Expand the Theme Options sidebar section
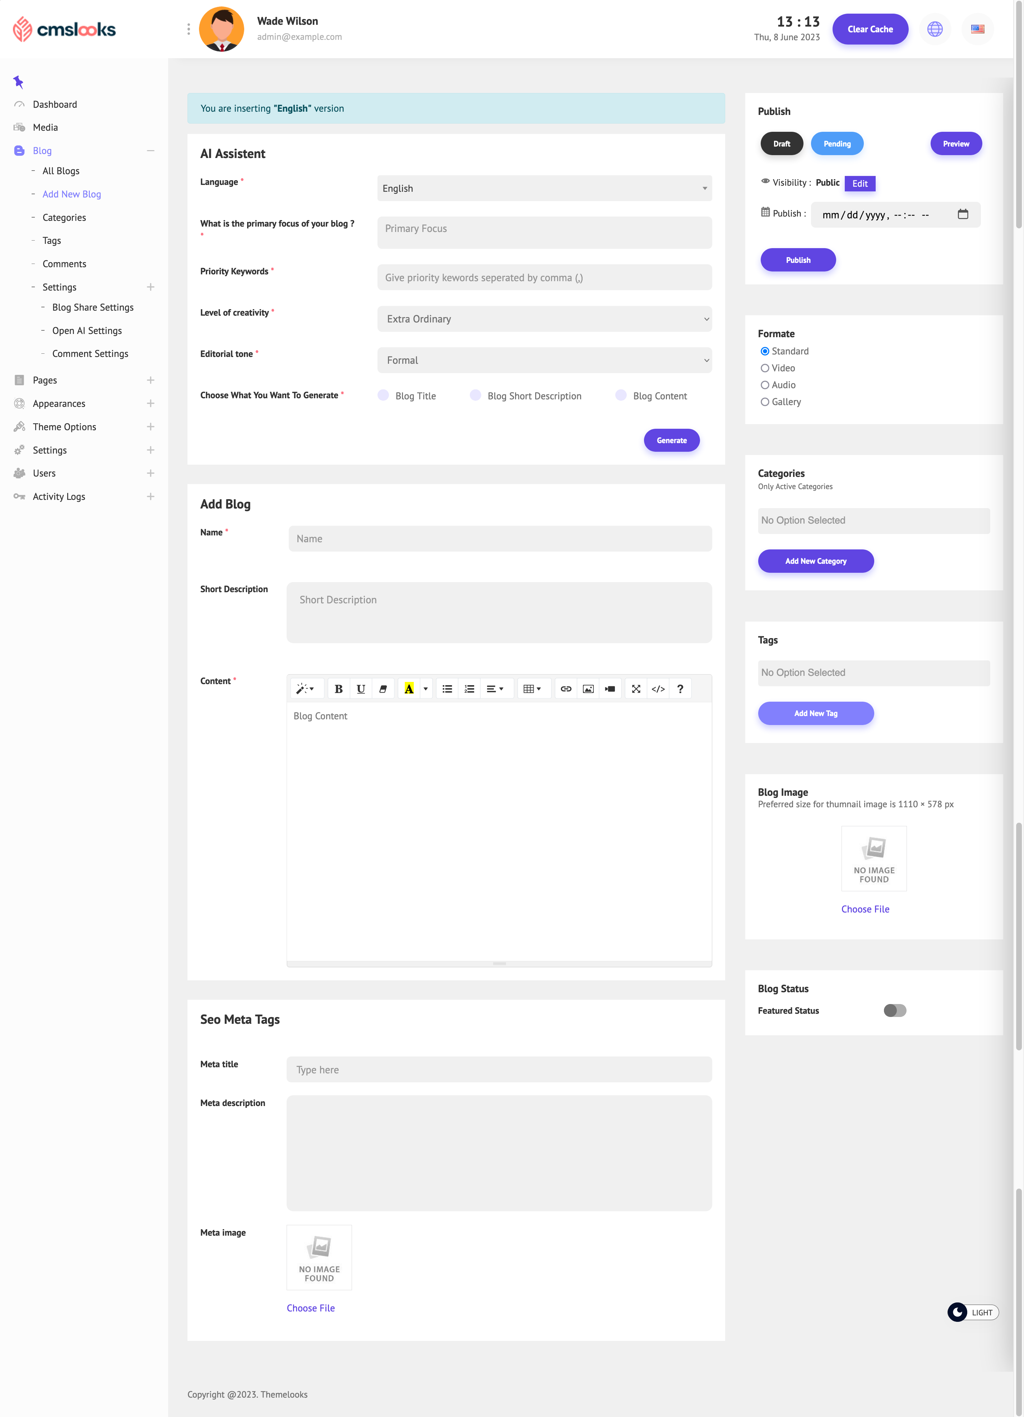 tap(150, 427)
